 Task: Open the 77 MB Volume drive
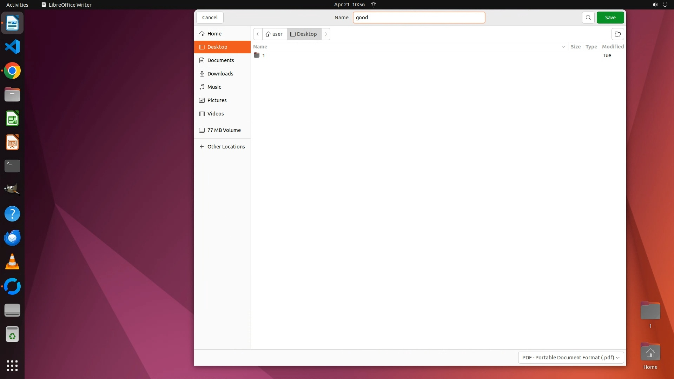(224, 130)
